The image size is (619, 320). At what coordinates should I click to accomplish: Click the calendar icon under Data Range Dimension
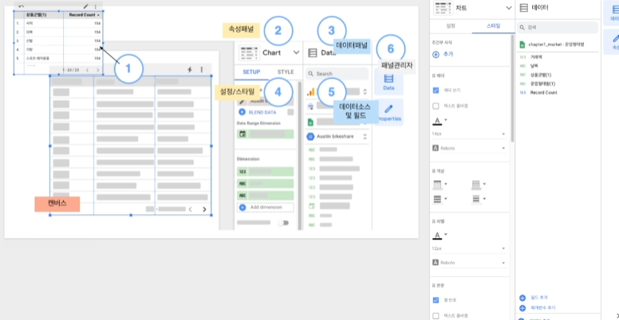[242, 134]
